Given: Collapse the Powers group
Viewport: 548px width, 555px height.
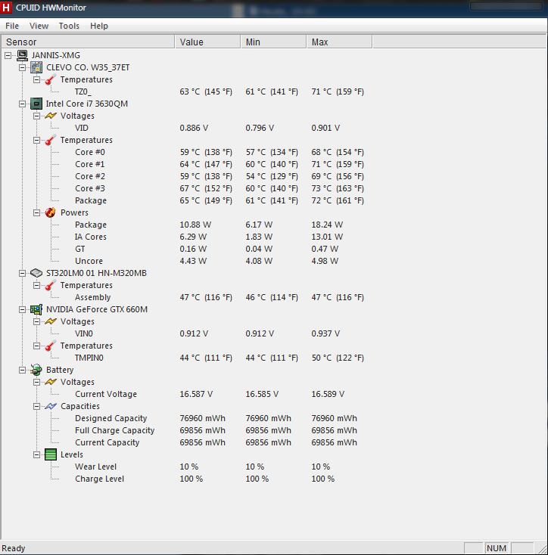Looking at the screenshot, I should coord(36,212).
